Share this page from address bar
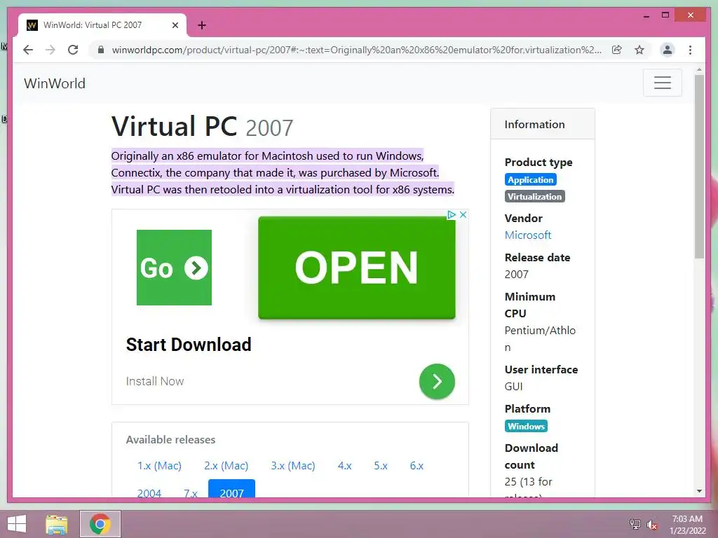 click(617, 50)
